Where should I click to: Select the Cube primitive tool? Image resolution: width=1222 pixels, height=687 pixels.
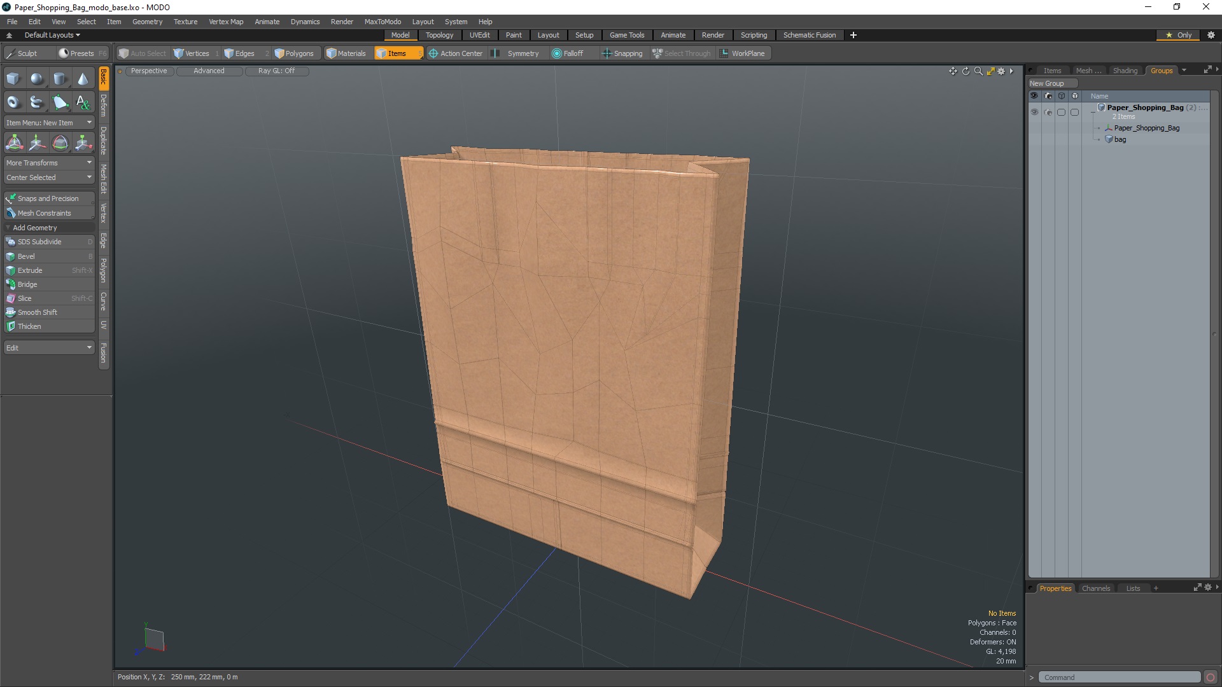pyautogui.click(x=13, y=79)
